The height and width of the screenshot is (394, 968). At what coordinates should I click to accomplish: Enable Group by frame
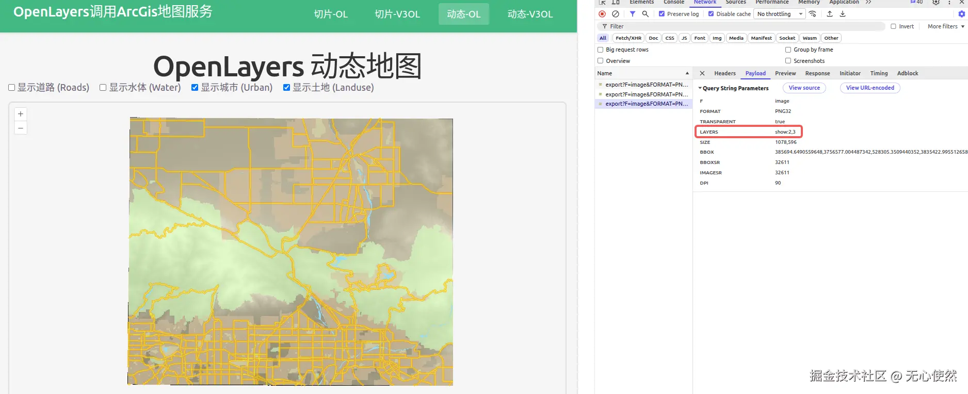point(788,50)
